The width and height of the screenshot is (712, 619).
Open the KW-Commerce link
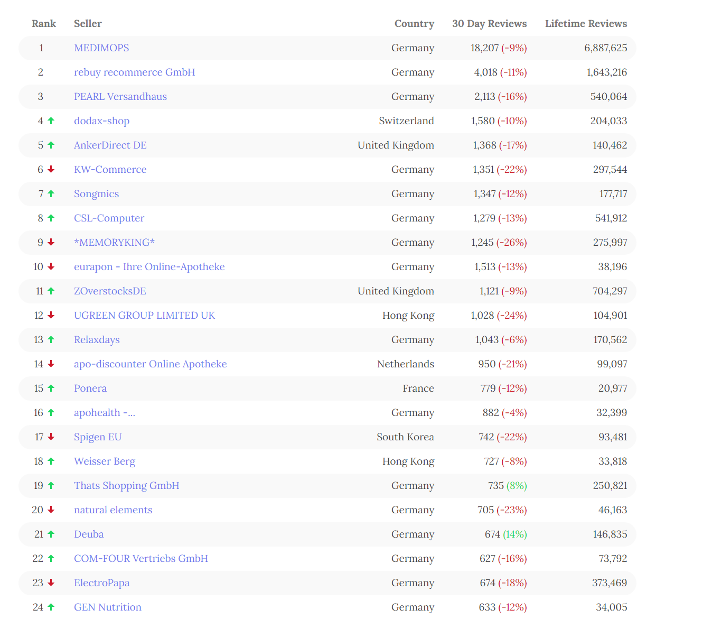click(110, 170)
